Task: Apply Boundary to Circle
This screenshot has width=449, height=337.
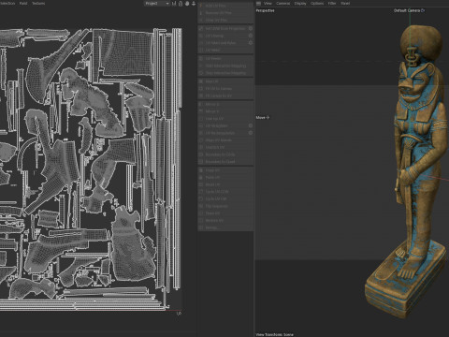Action: [x=225, y=154]
